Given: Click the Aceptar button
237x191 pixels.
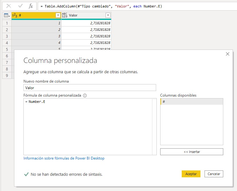Looking at the screenshot, I should coord(191,174).
